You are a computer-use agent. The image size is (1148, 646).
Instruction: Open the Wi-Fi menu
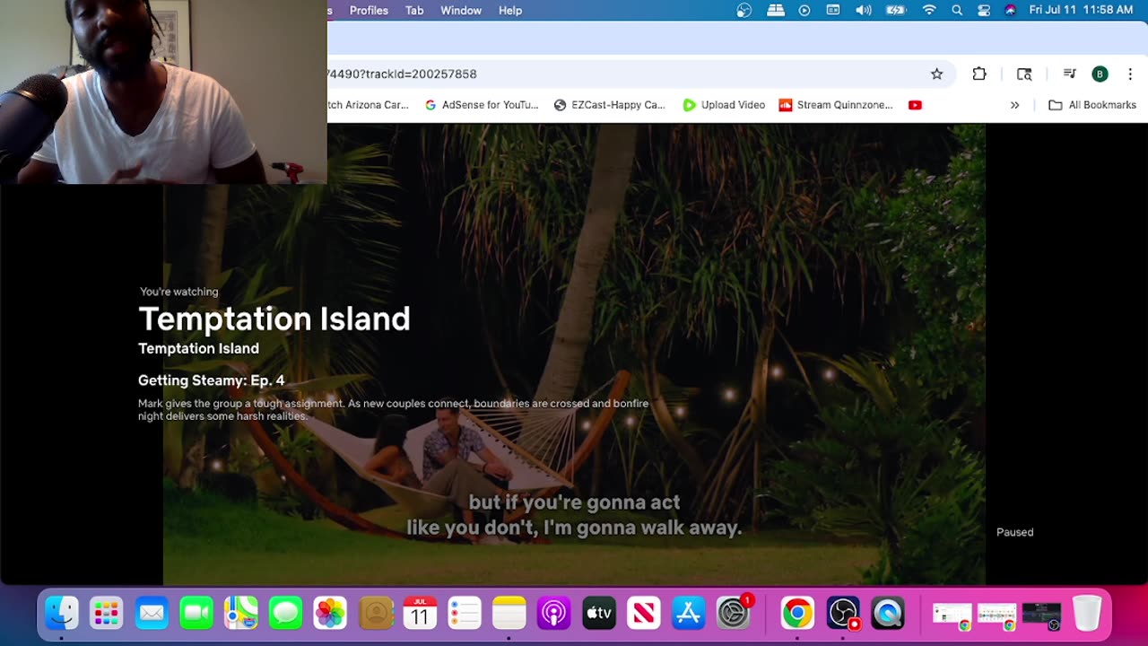tap(929, 11)
